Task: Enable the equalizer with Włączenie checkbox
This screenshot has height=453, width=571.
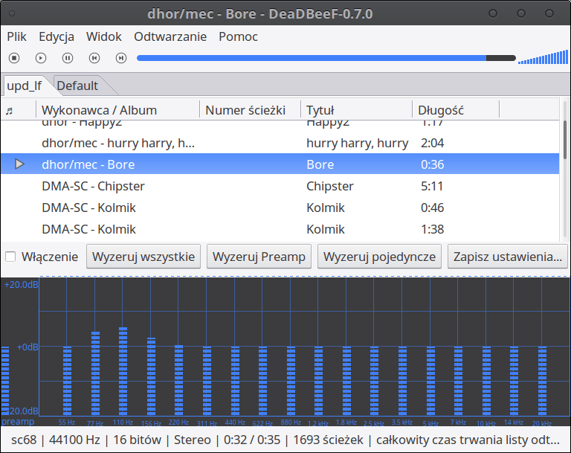Action: 10,257
